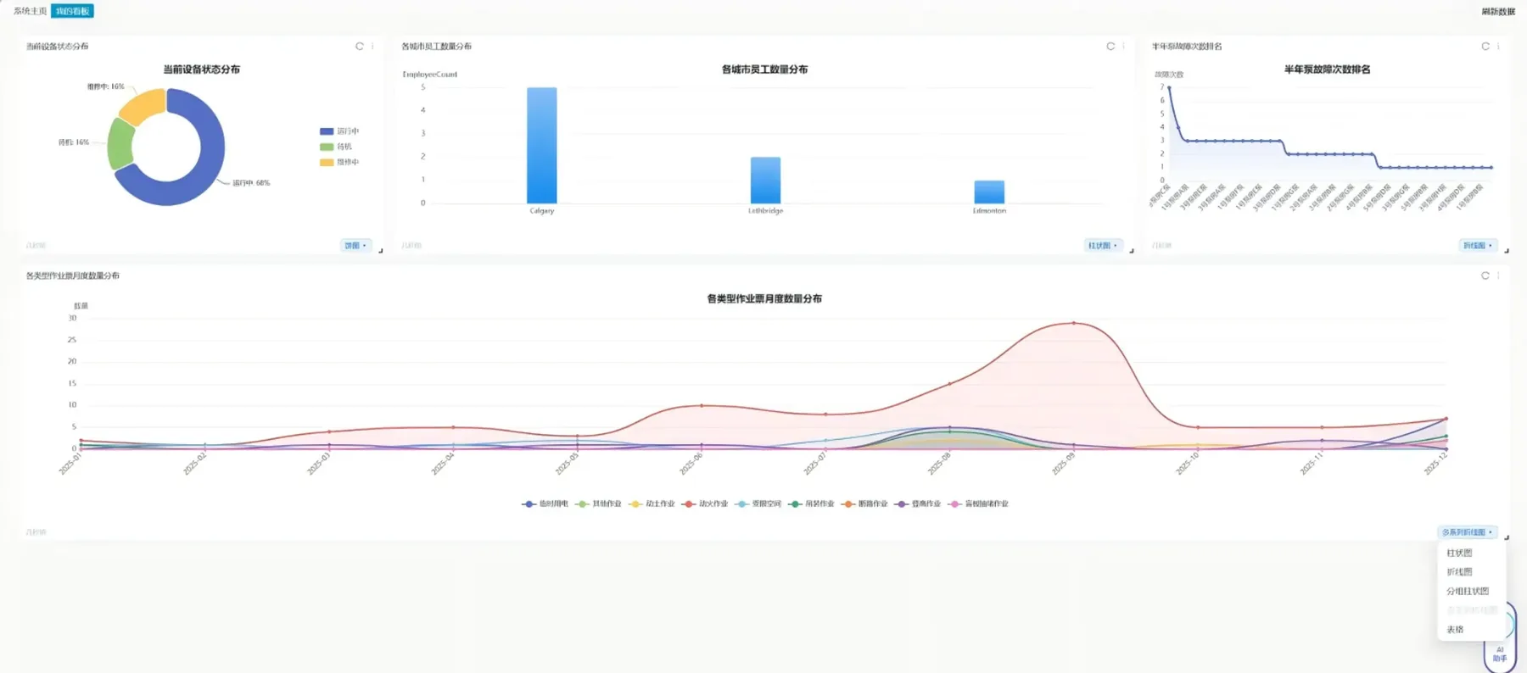Viewport: 1527px width, 673px height.
Task: Switch to the 我的看板 tab
Action: [72, 11]
